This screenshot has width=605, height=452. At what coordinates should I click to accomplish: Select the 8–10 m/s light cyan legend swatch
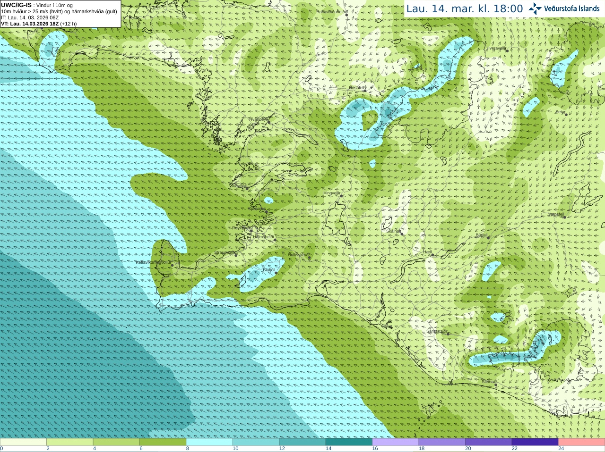pyautogui.click(x=209, y=442)
